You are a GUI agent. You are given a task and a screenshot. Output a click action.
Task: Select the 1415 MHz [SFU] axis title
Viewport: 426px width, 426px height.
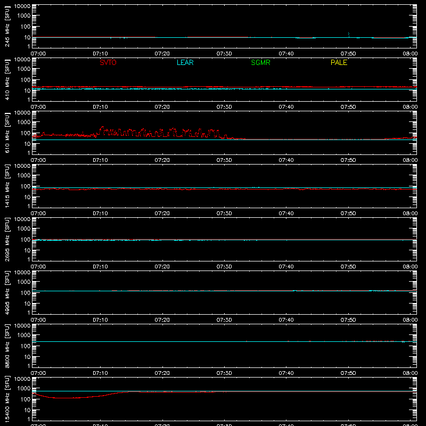click(7, 186)
